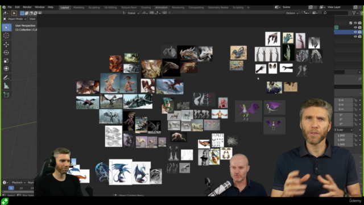Open the View menu in viewport header
This screenshot has width=364, height=205.
(x=32, y=19)
